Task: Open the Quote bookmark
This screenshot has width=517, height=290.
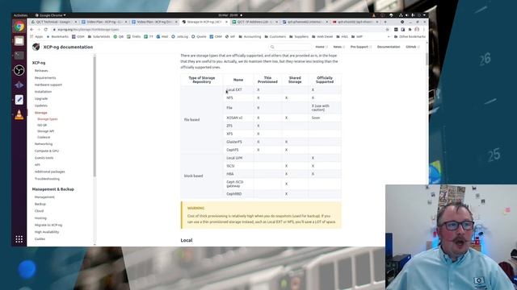Action: pos(199,37)
